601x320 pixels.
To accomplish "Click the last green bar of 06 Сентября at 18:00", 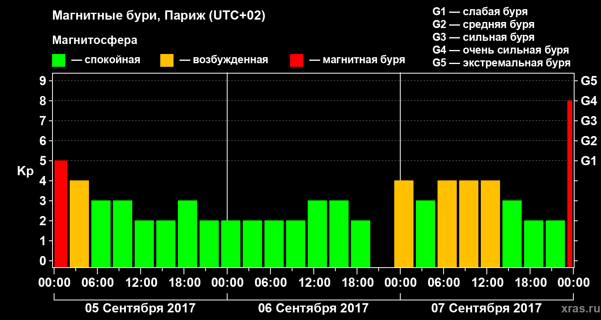I will 361,244.
